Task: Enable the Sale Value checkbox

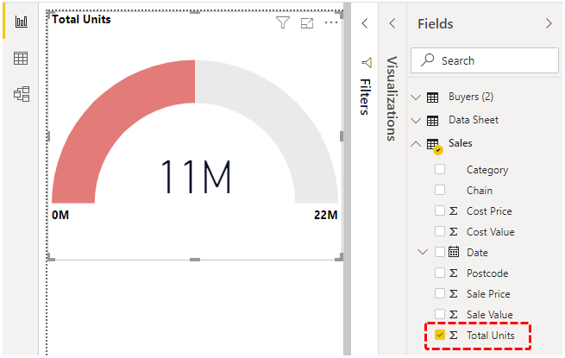Action: tap(440, 315)
